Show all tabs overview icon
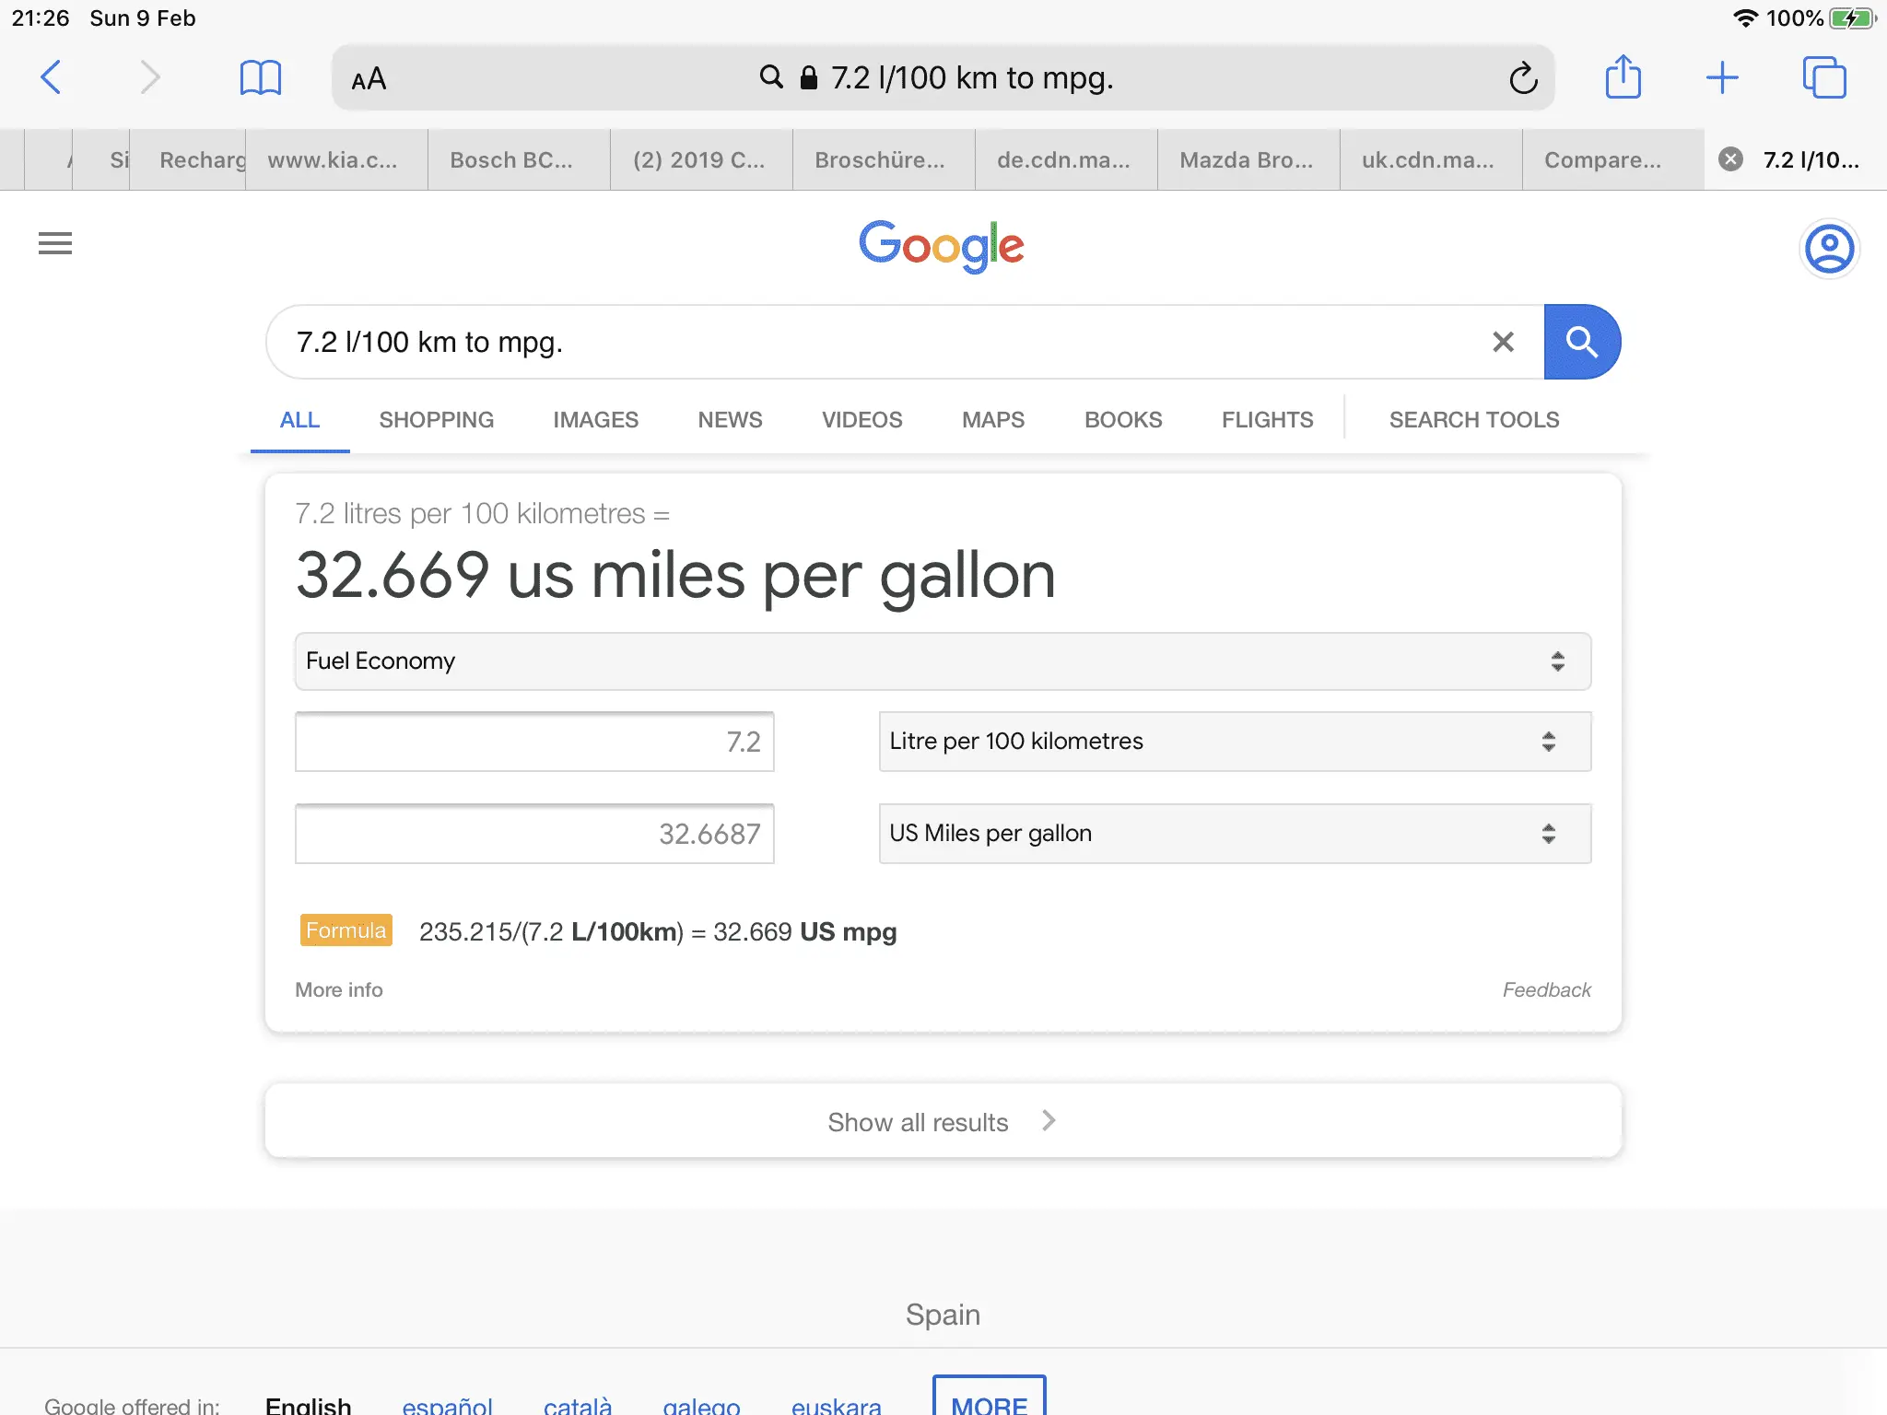Image resolution: width=1887 pixels, height=1415 pixels. [1823, 77]
